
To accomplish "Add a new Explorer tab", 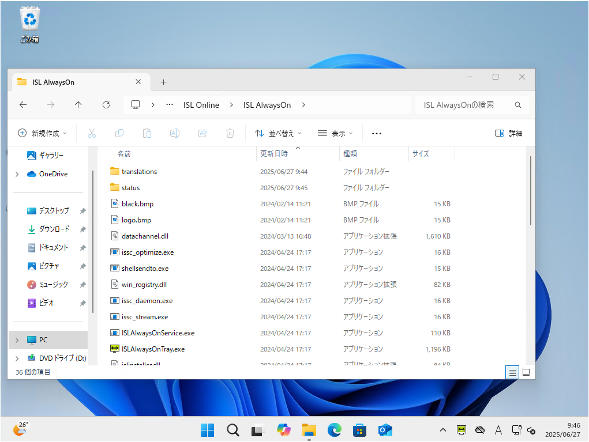I will tap(163, 82).
